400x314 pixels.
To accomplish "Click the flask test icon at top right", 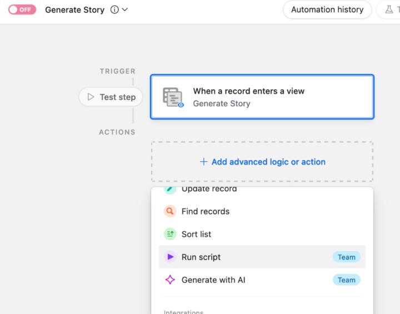I will click(389, 9).
